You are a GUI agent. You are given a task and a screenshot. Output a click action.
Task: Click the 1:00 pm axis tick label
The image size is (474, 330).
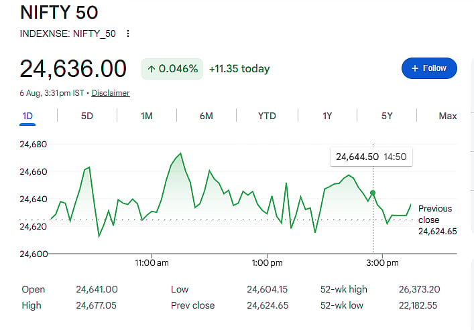click(x=268, y=262)
